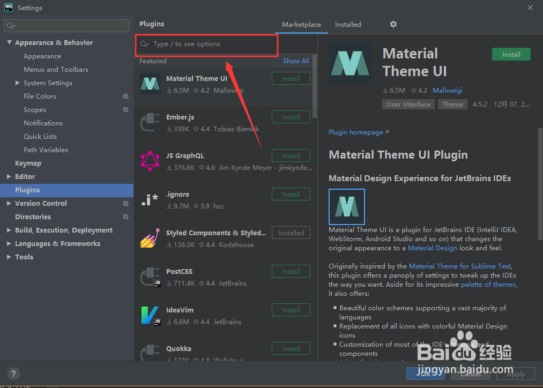The image size is (543, 388).
Task: Click the Theme tag
Action: [x=452, y=104]
